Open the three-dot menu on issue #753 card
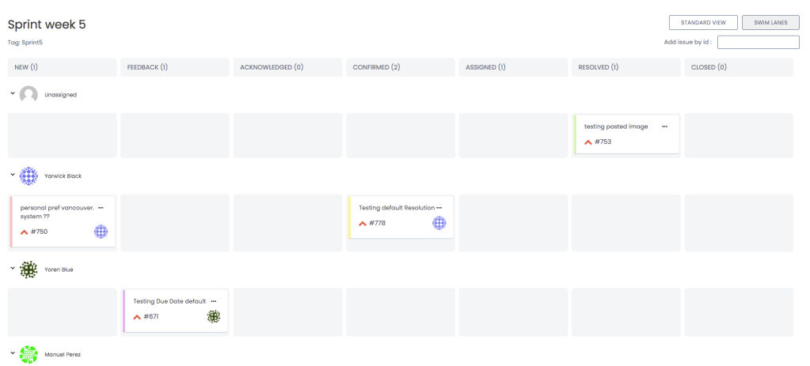The height and width of the screenshot is (366, 810). [664, 126]
